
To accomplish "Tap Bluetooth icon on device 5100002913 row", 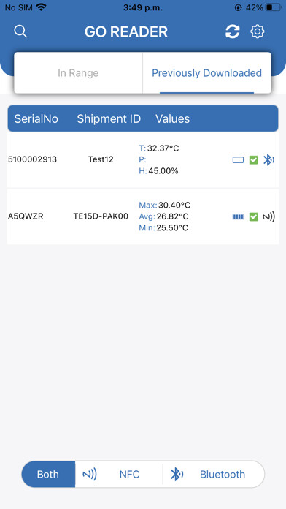I will (268, 159).
